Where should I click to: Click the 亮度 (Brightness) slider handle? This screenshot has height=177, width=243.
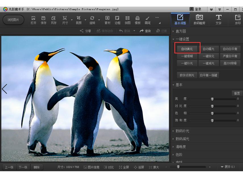(212, 99)
